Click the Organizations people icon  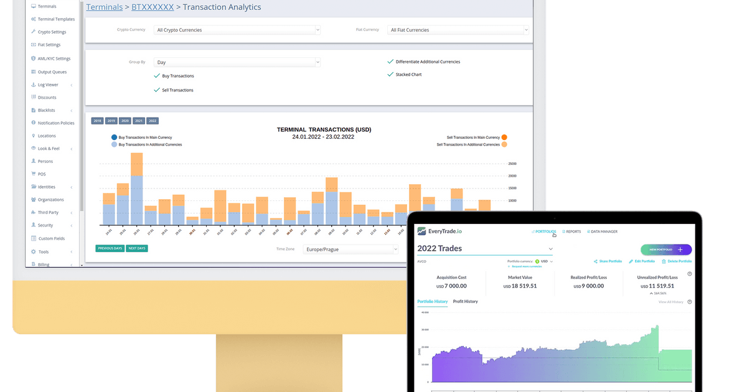[32, 200]
